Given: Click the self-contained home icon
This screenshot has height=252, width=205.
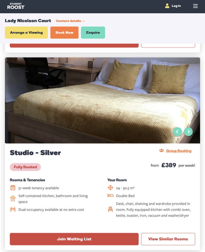Looking at the screenshot, I should pyautogui.click(x=13, y=198).
